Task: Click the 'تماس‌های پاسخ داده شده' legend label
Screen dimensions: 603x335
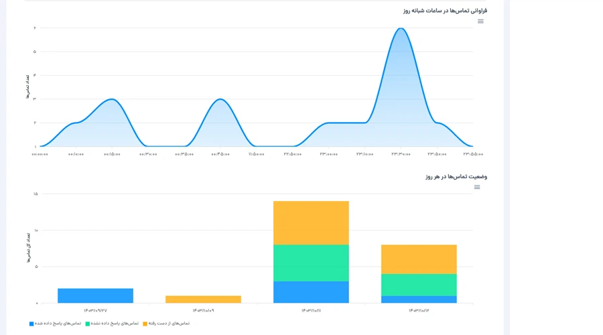Action: [x=58, y=324]
